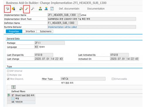The height and width of the screenshot is (107, 152).
Task: Click the Last change date 2020.07.01
Action: [42, 59]
